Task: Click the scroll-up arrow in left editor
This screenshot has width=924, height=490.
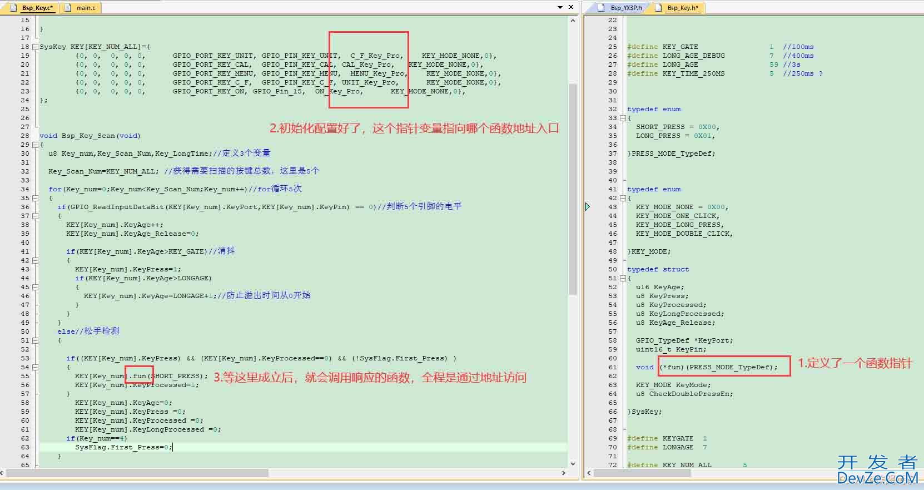Action: coord(573,21)
